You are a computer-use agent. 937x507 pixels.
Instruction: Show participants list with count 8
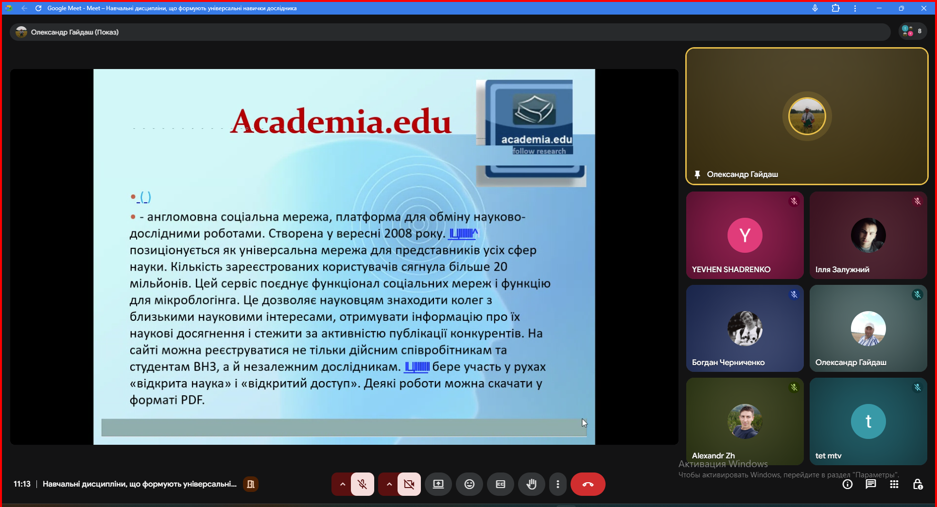tap(912, 31)
